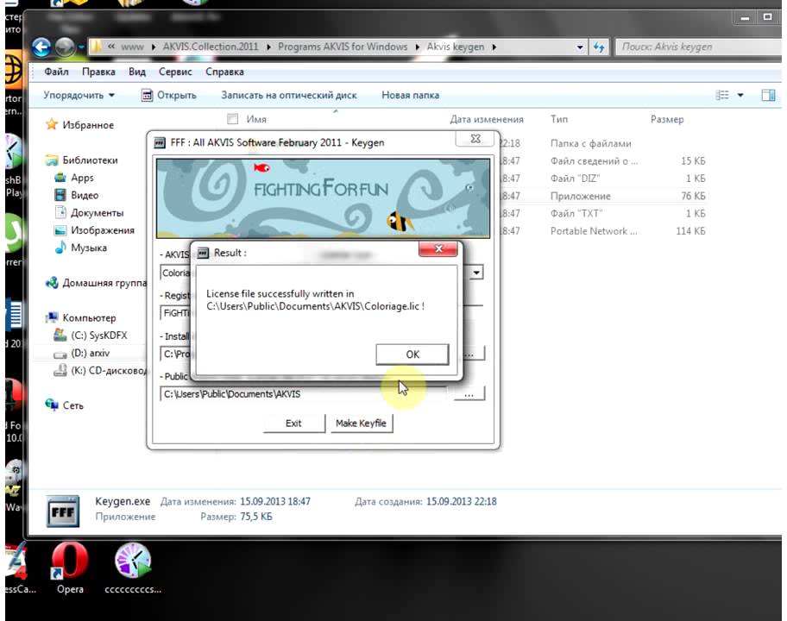Screen dimensions: 787x621
Task: Select Компьютер in navigation pane
Action: (x=89, y=317)
